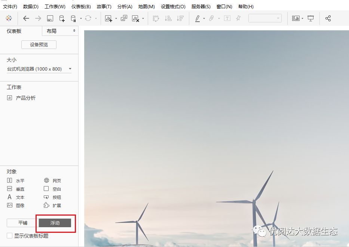This screenshot has height=247, width=349.
Task: Open the 服务器(S) menu
Action: (201, 7)
